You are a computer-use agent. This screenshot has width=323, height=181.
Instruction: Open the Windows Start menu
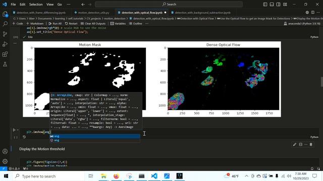pyautogui.click(x=6, y=176)
